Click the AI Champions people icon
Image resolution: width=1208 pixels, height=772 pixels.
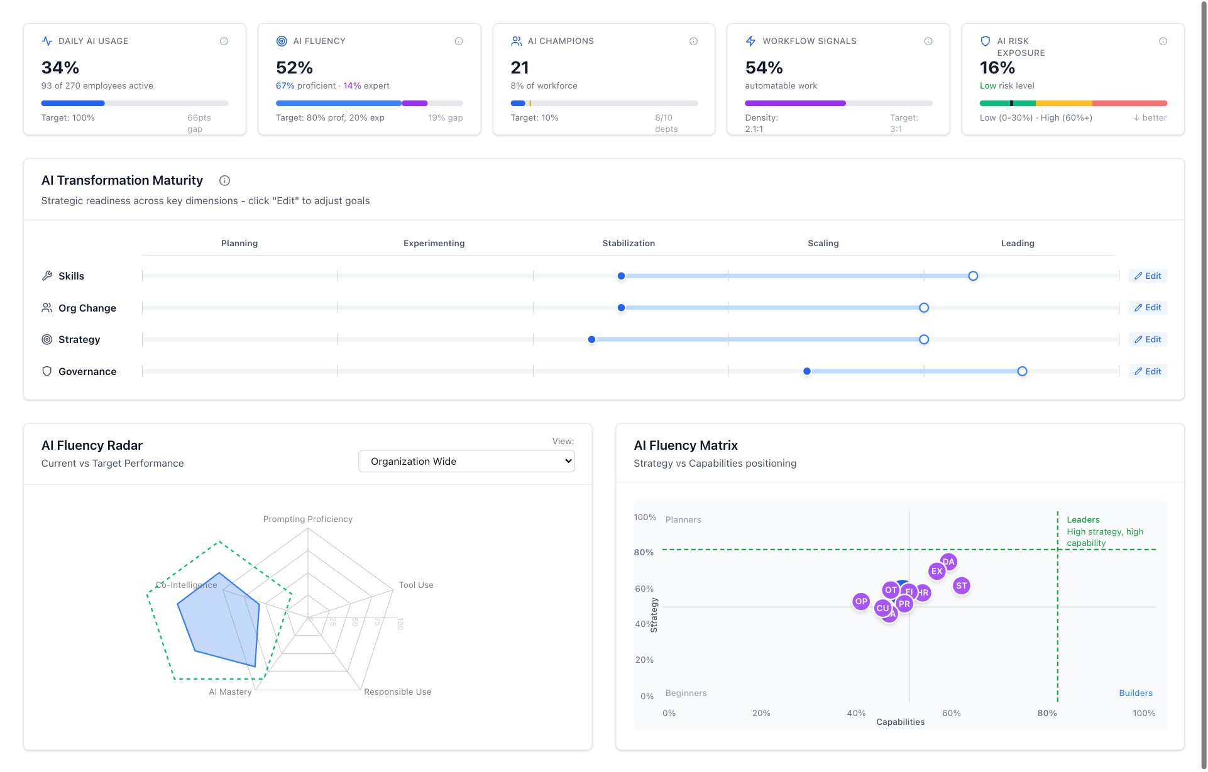[516, 41]
